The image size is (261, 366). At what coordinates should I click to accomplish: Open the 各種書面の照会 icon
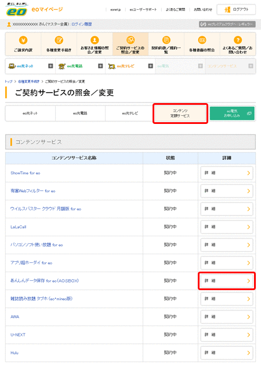pyautogui.click(x=202, y=40)
